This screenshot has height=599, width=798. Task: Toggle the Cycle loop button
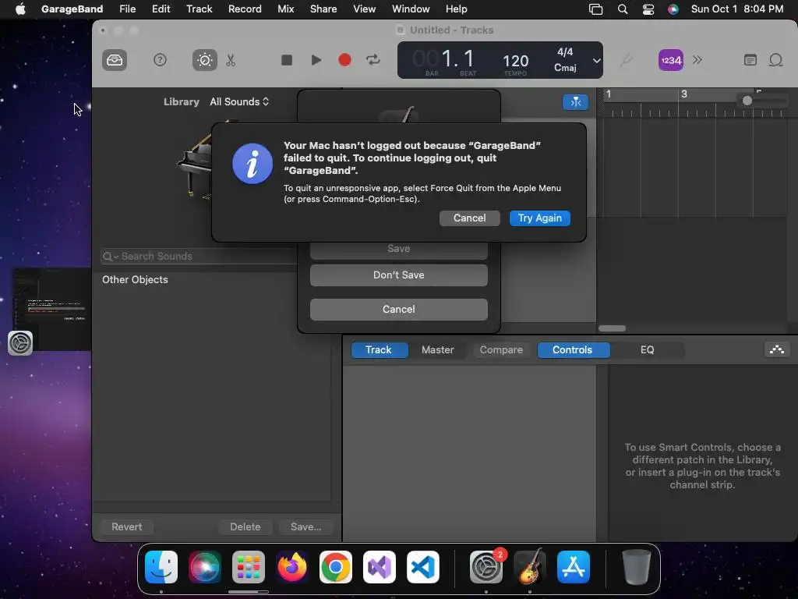[x=373, y=60]
